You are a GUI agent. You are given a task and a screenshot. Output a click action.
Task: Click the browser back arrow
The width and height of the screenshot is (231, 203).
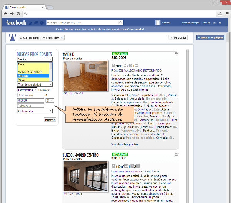[6, 14]
